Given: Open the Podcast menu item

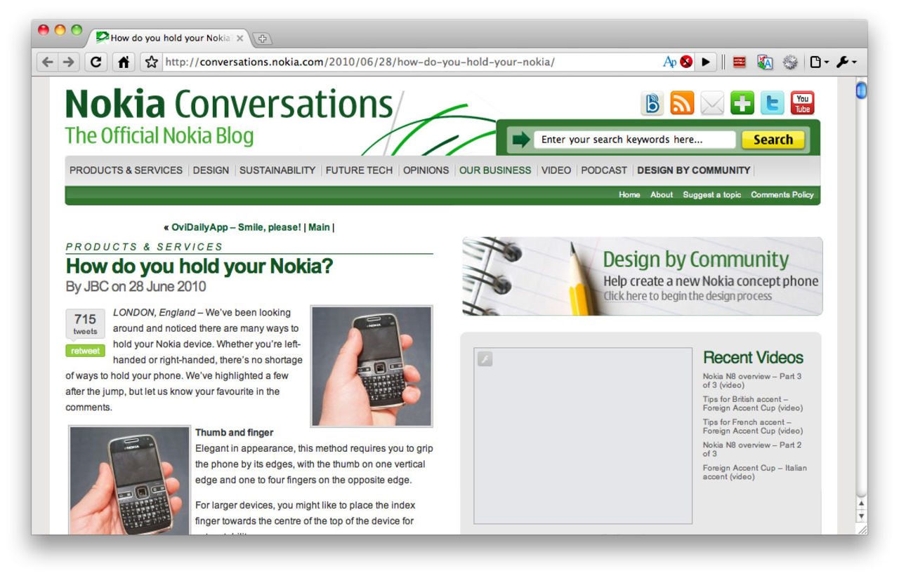Looking at the screenshot, I should 604,170.
